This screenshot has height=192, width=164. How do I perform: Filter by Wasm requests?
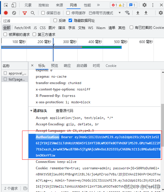[x=101, y=28]
